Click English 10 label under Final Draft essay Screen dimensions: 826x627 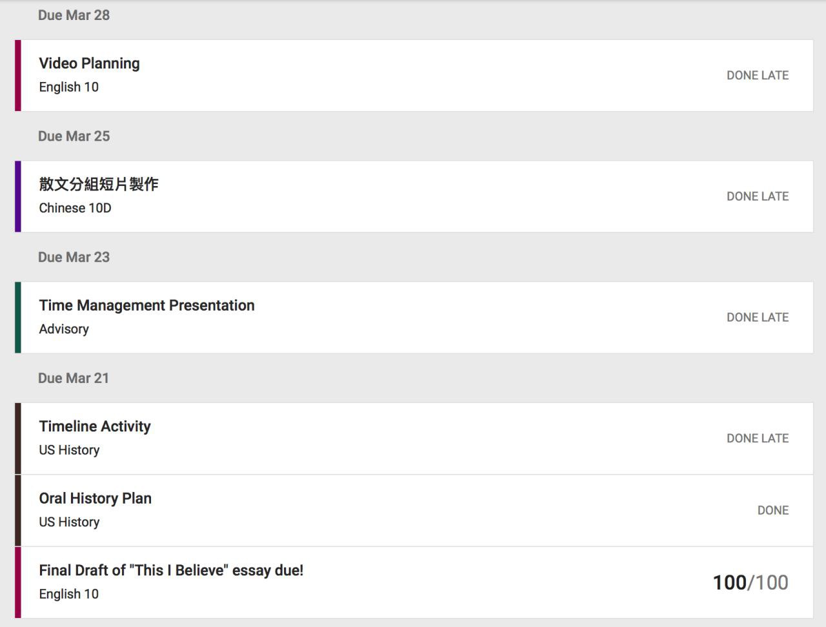68,594
